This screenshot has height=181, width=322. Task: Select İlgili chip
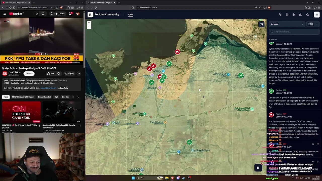56,97
